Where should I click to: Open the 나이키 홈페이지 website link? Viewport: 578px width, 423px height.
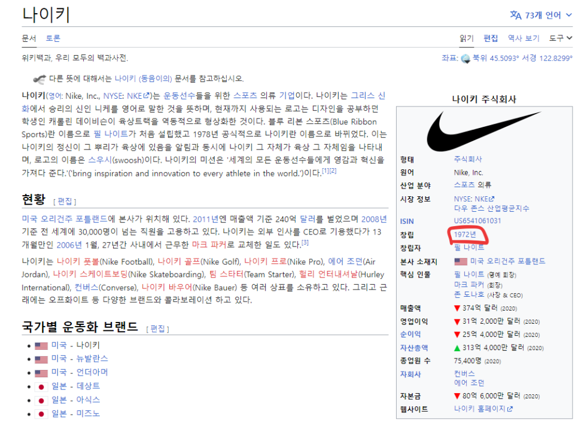point(483,409)
